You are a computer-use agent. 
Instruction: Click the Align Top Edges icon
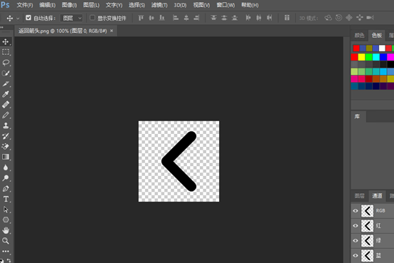pos(141,18)
